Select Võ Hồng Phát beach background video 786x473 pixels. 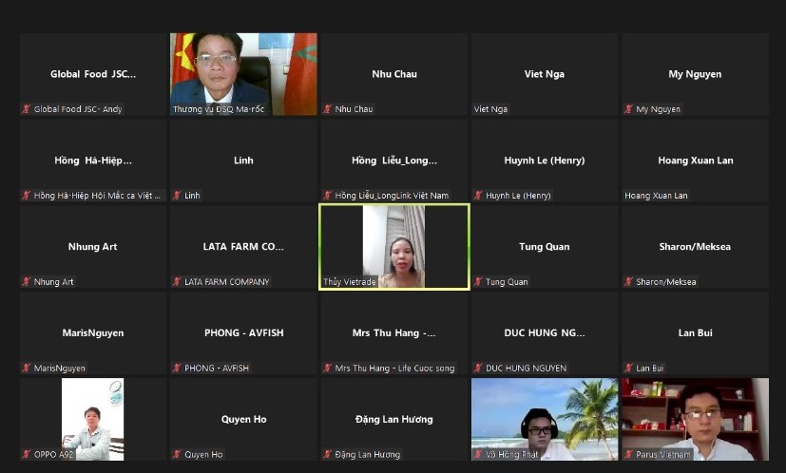(x=544, y=418)
